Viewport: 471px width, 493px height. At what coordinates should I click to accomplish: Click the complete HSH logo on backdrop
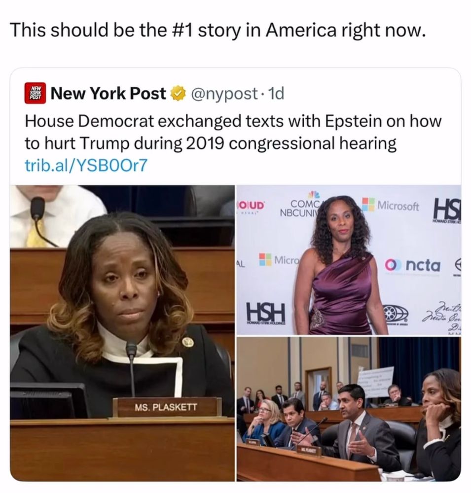pos(266,313)
